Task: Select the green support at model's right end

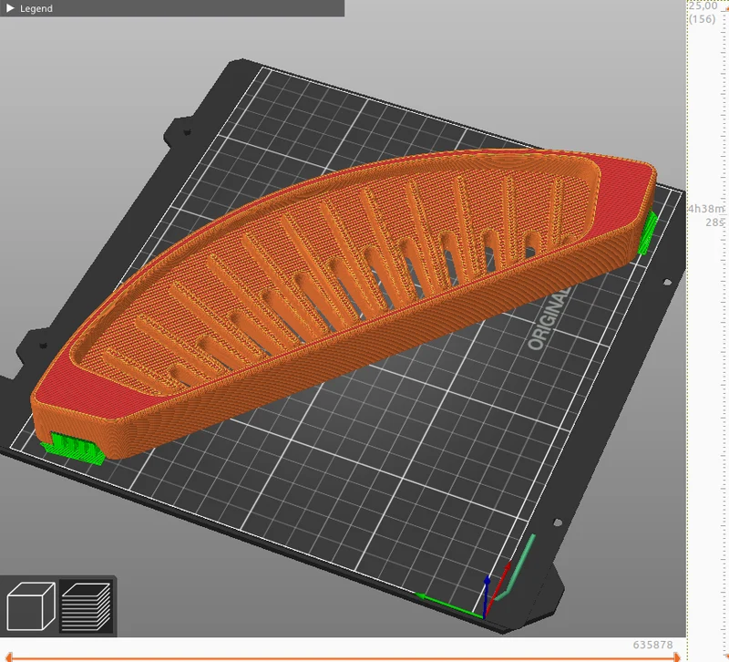Action: [648, 233]
